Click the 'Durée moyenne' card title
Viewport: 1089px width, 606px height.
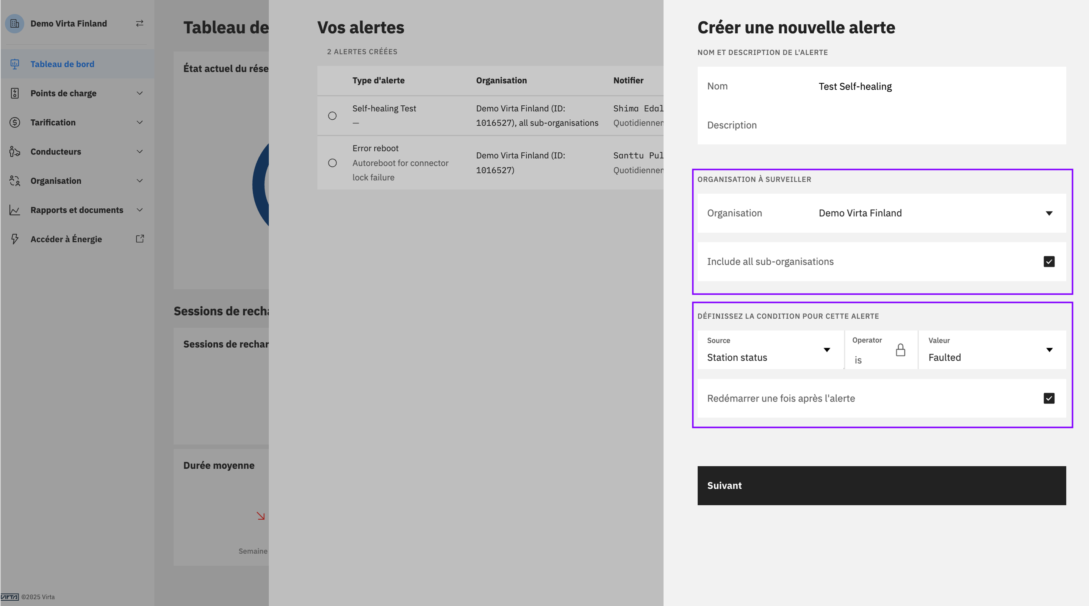click(219, 465)
